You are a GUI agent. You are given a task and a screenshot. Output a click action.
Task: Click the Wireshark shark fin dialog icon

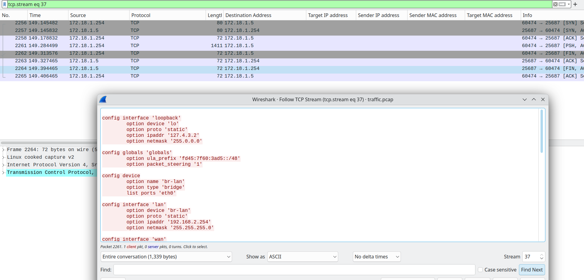[103, 99]
